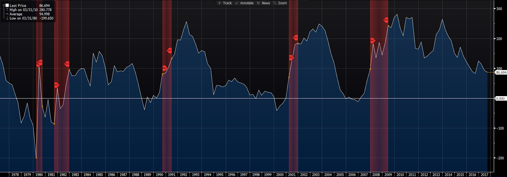The width and height of the screenshot is (507, 177).
Task: Click the REC flag at the 2008 recession start
Action: [x=373, y=40]
